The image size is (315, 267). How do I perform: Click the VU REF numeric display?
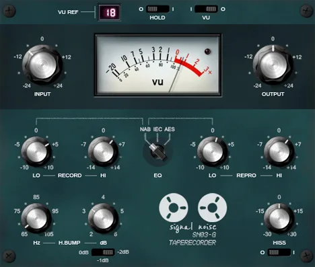[x=109, y=13]
